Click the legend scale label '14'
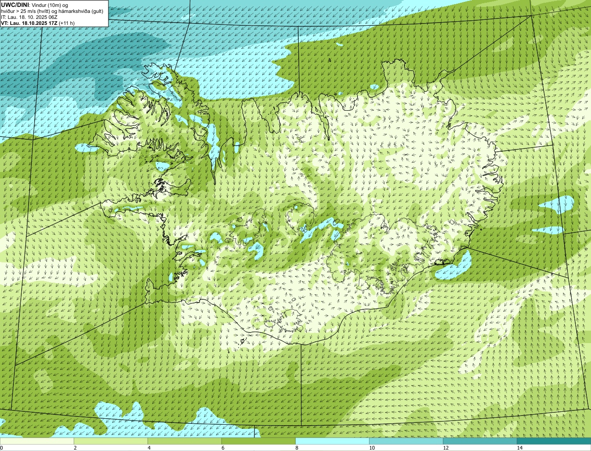This screenshot has height=451, width=591. [519, 448]
